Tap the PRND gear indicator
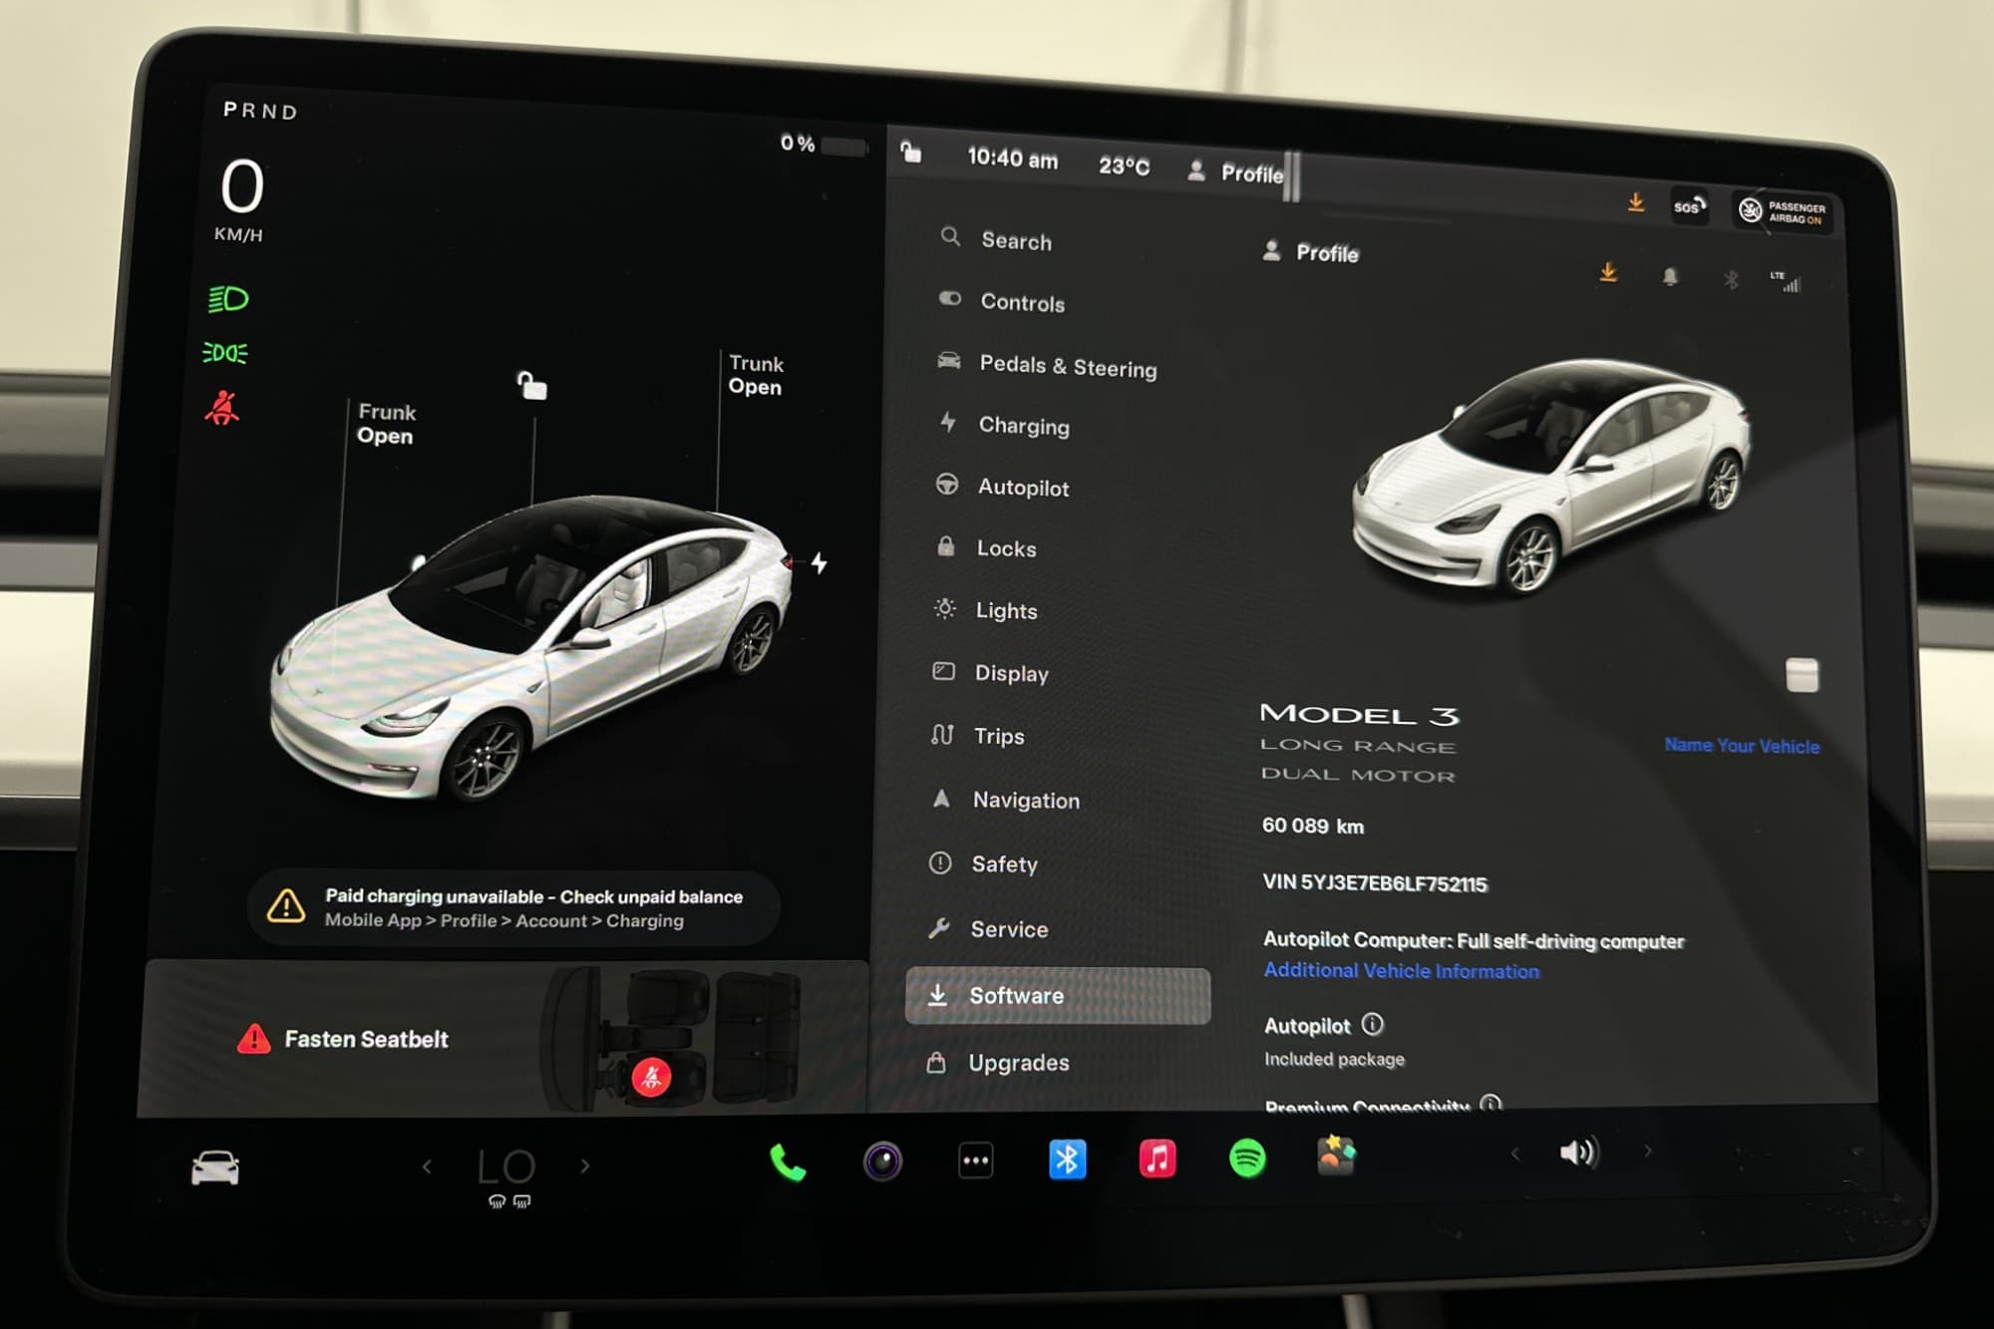1994x1329 pixels. tap(260, 111)
